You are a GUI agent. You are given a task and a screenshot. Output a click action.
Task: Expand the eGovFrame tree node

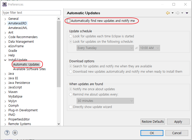[5, 46]
